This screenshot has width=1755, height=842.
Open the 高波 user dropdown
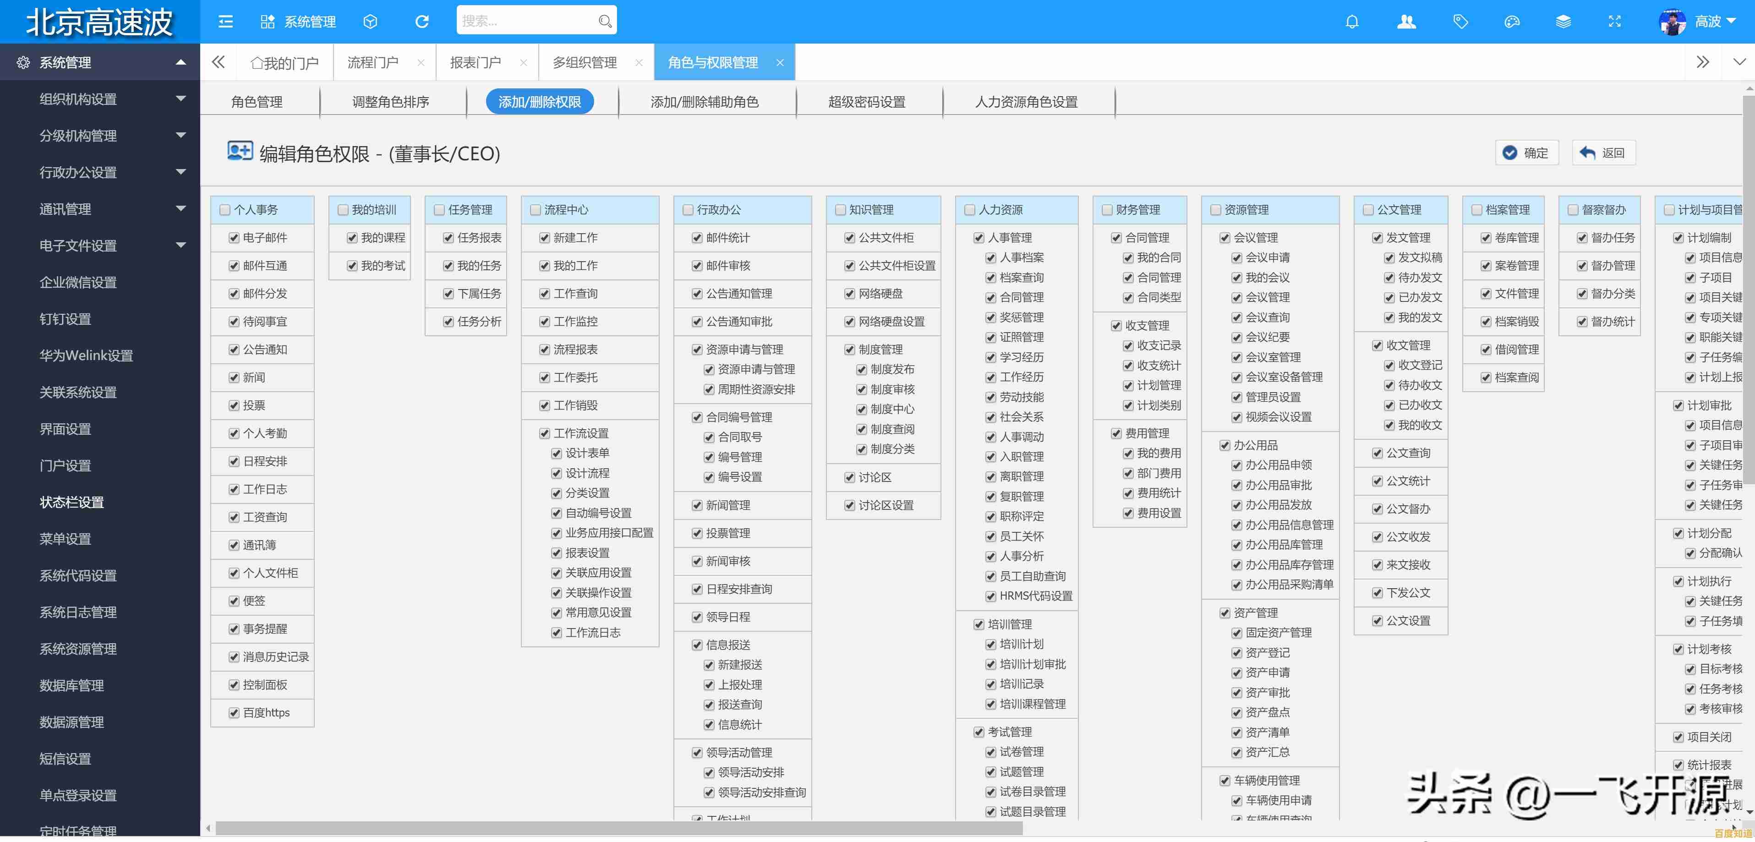(x=1707, y=22)
